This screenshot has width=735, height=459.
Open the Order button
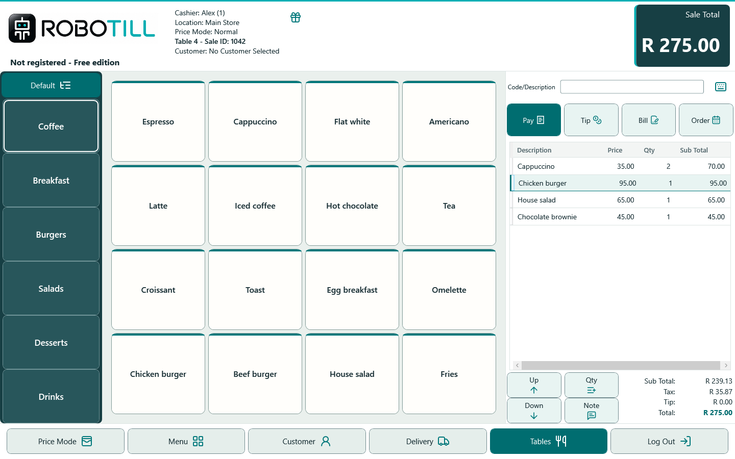[x=706, y=120]
